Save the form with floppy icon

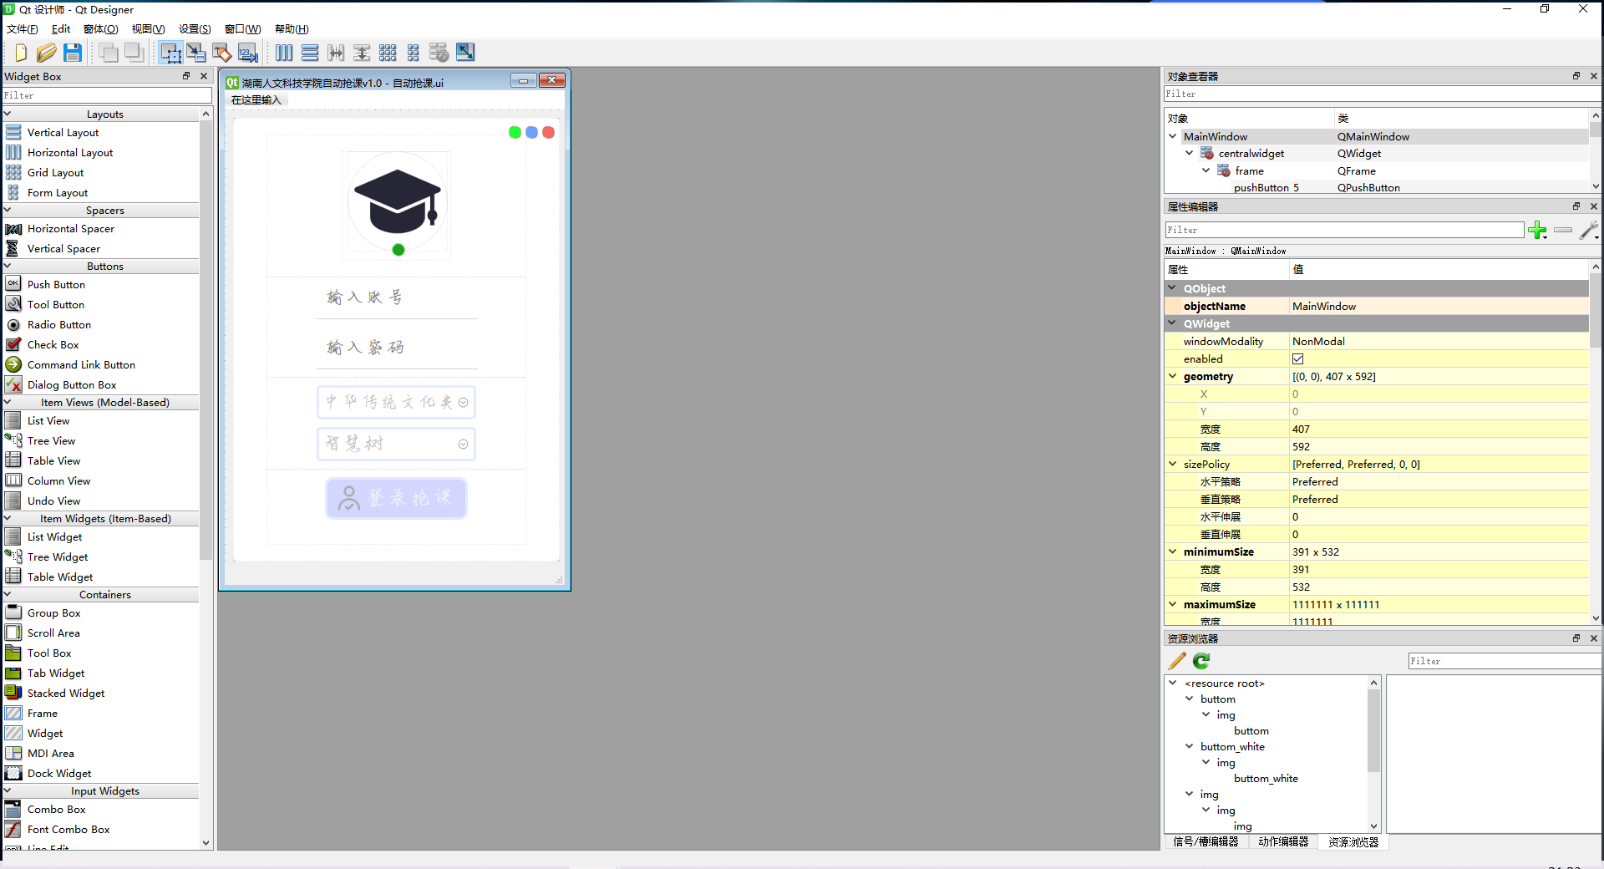tap(73, 53)
